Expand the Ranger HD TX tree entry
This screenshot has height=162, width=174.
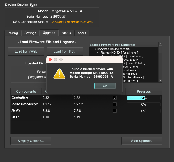(x=97, y=53)
